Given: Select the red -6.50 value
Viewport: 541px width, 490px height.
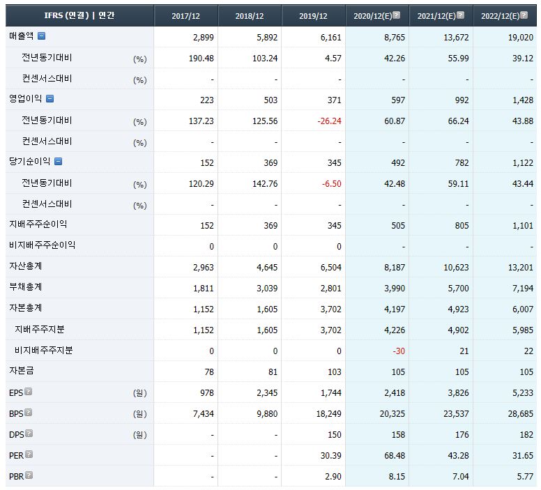Looking at the screenshot, I should coord(332,184).
